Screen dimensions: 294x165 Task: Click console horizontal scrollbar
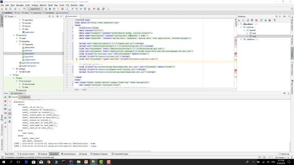pyautogui.click(x=82, y=151)
